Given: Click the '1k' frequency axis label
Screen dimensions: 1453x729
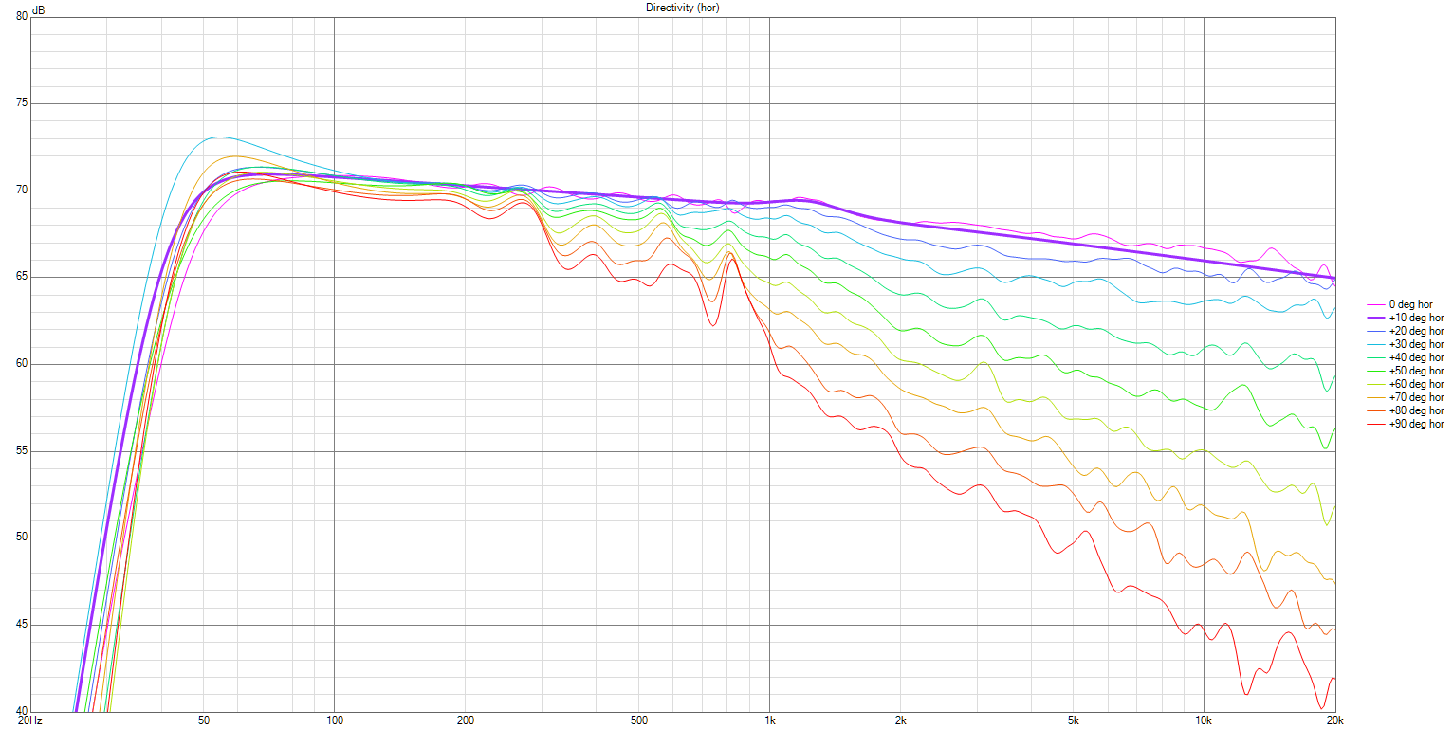Looking at the screenshot, I should tap(769, 721).
